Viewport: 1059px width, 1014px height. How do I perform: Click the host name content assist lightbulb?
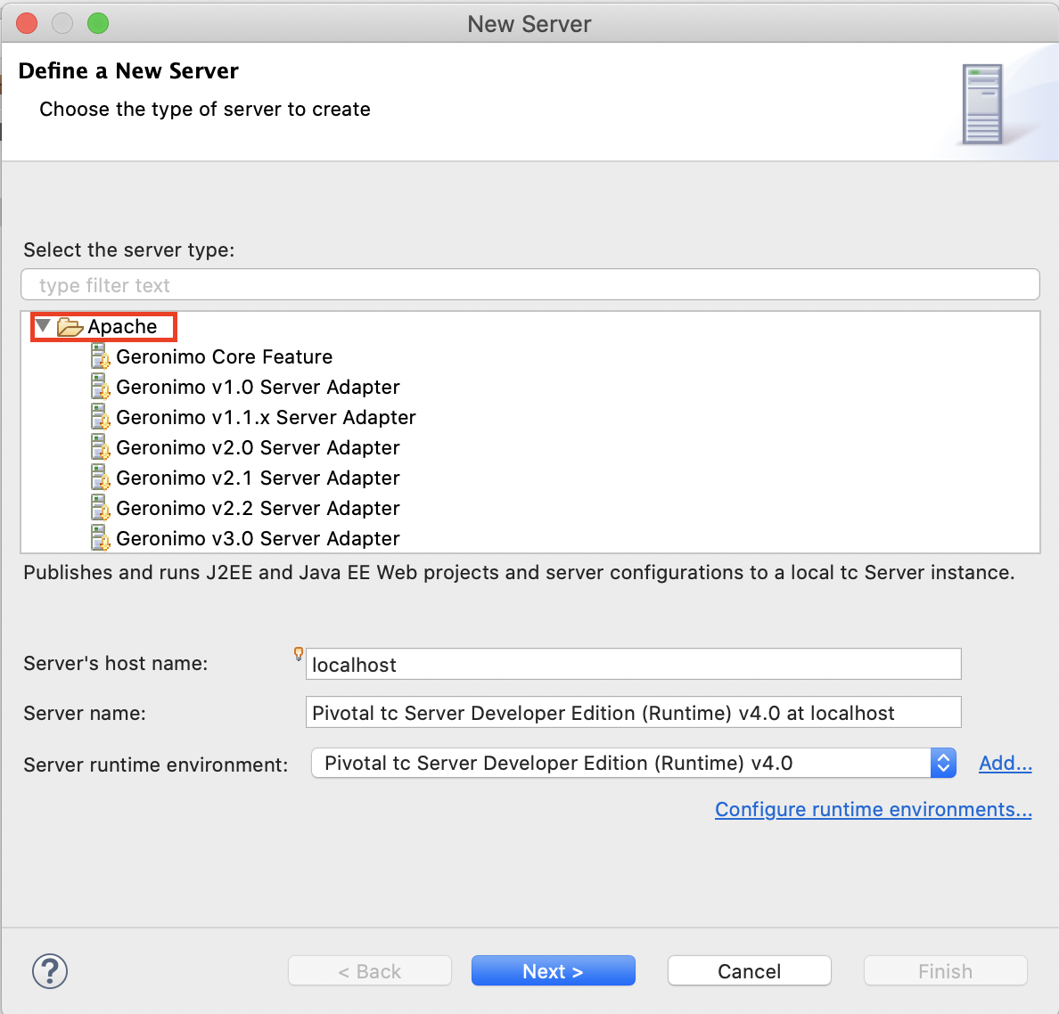point(298,653)
